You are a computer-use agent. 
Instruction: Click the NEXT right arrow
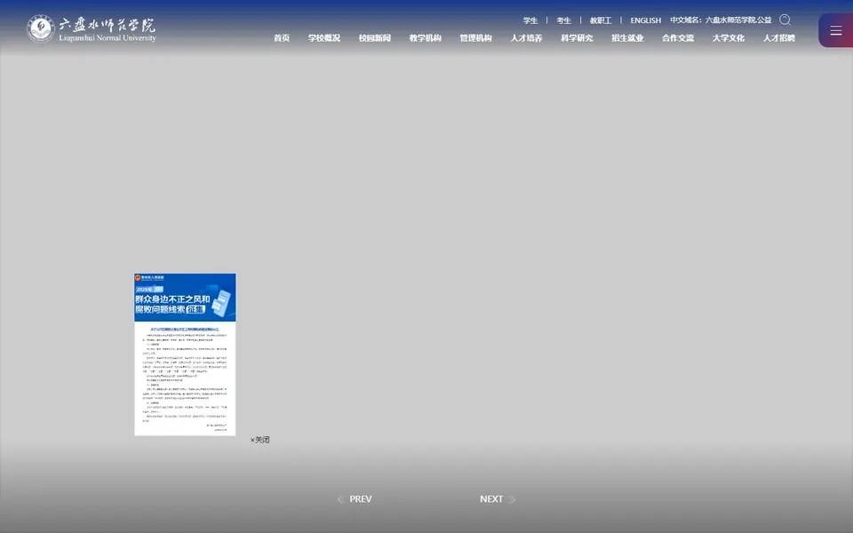pos(512,499)
